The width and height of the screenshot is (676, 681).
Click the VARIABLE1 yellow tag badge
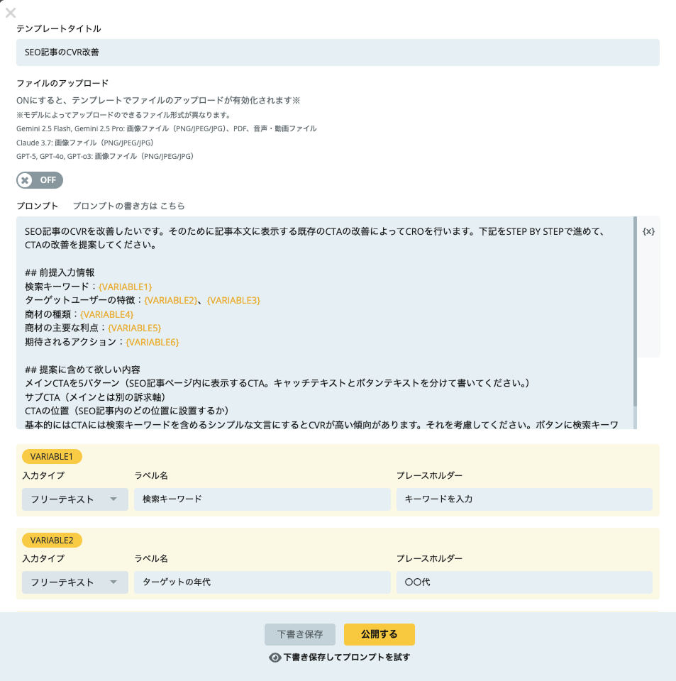[x=52, y=457]
